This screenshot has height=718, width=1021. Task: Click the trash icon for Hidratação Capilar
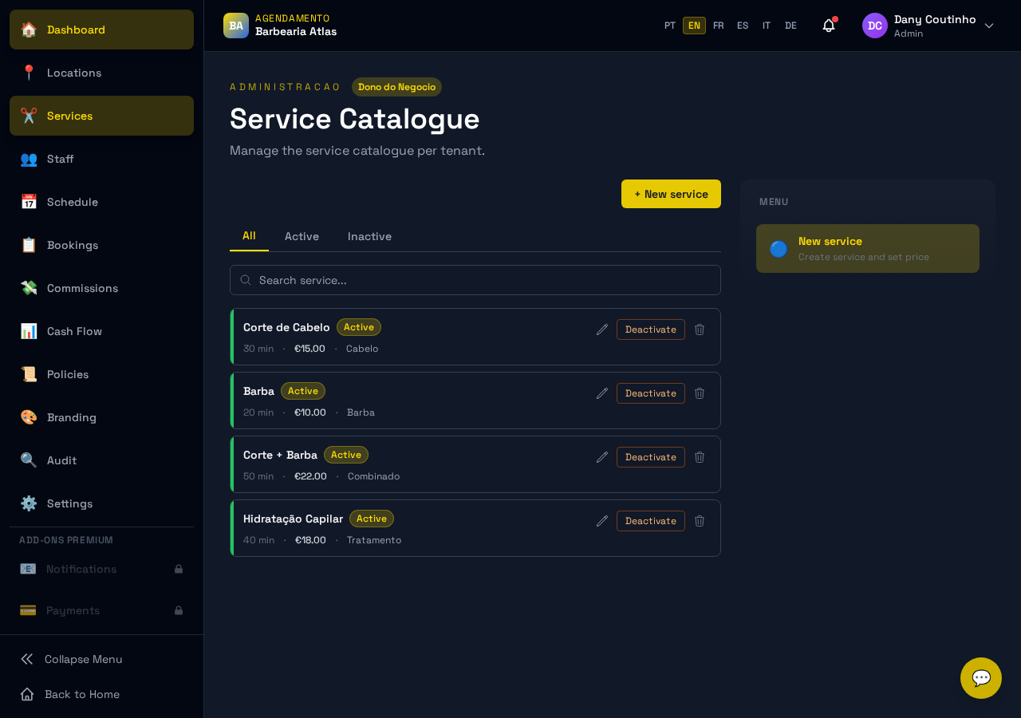(699, 520)
